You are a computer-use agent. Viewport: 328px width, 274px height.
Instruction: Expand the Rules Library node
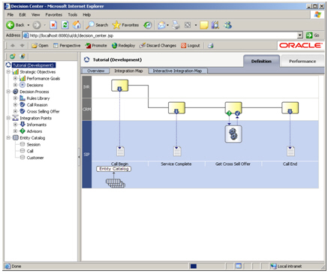pyautogui.click(x=15, y=98)
